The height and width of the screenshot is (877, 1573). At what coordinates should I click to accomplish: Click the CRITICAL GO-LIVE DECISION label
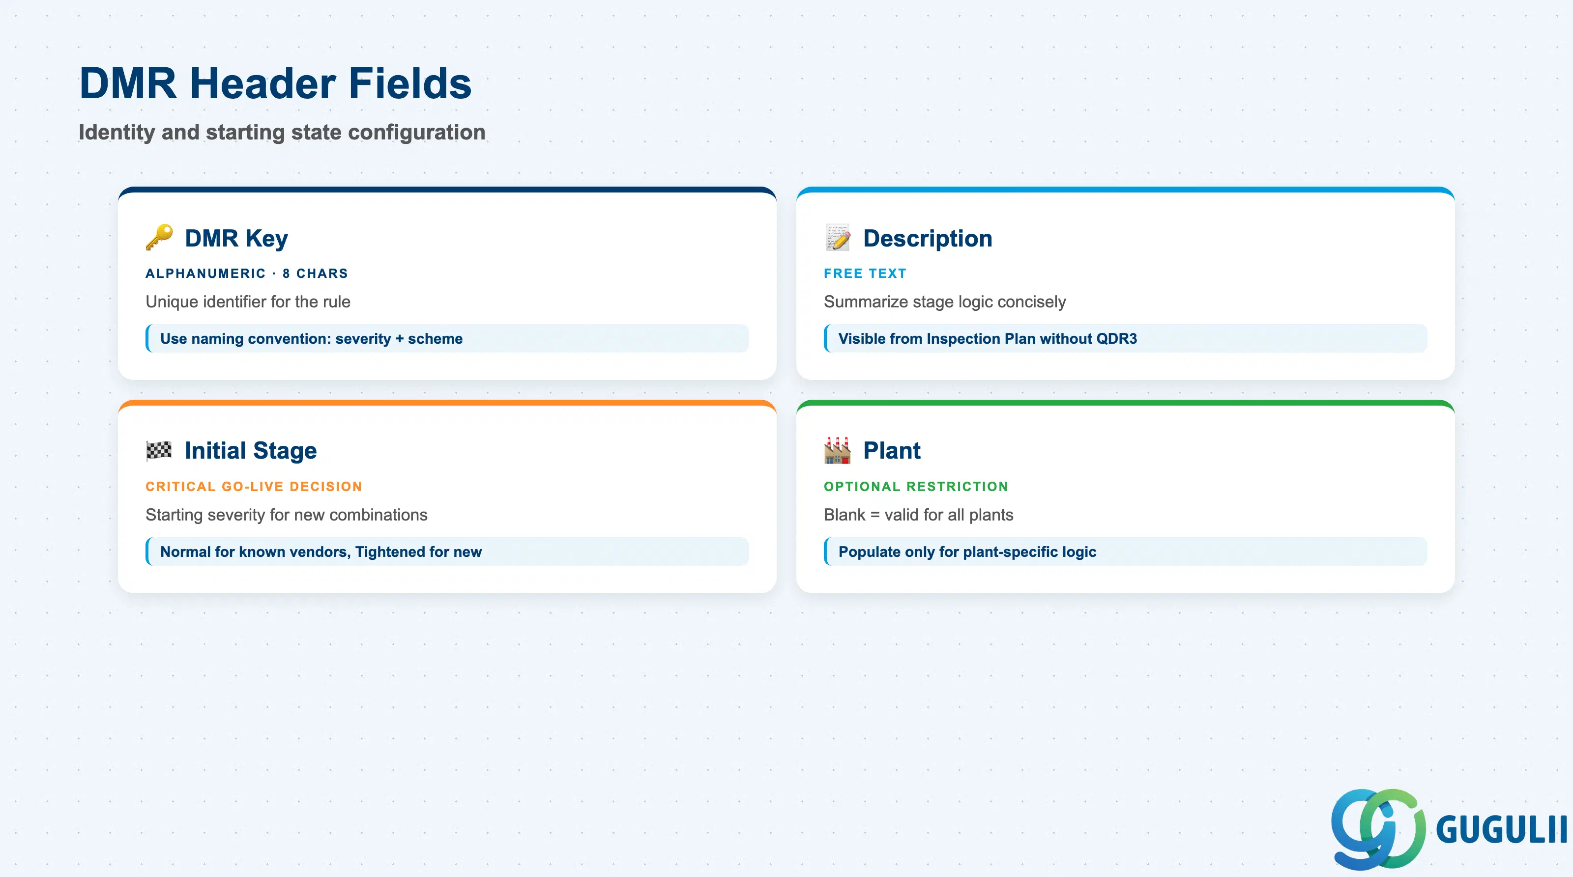coord(254,486)
